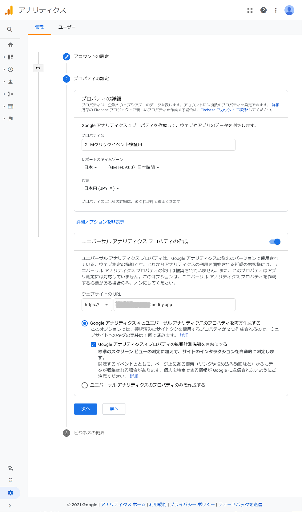Open the help icon in the header
Screen dimensions: 302x512
(x=264, y=10)
